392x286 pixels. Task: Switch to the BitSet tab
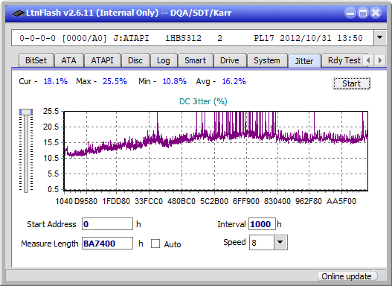(x=36, y=60)
